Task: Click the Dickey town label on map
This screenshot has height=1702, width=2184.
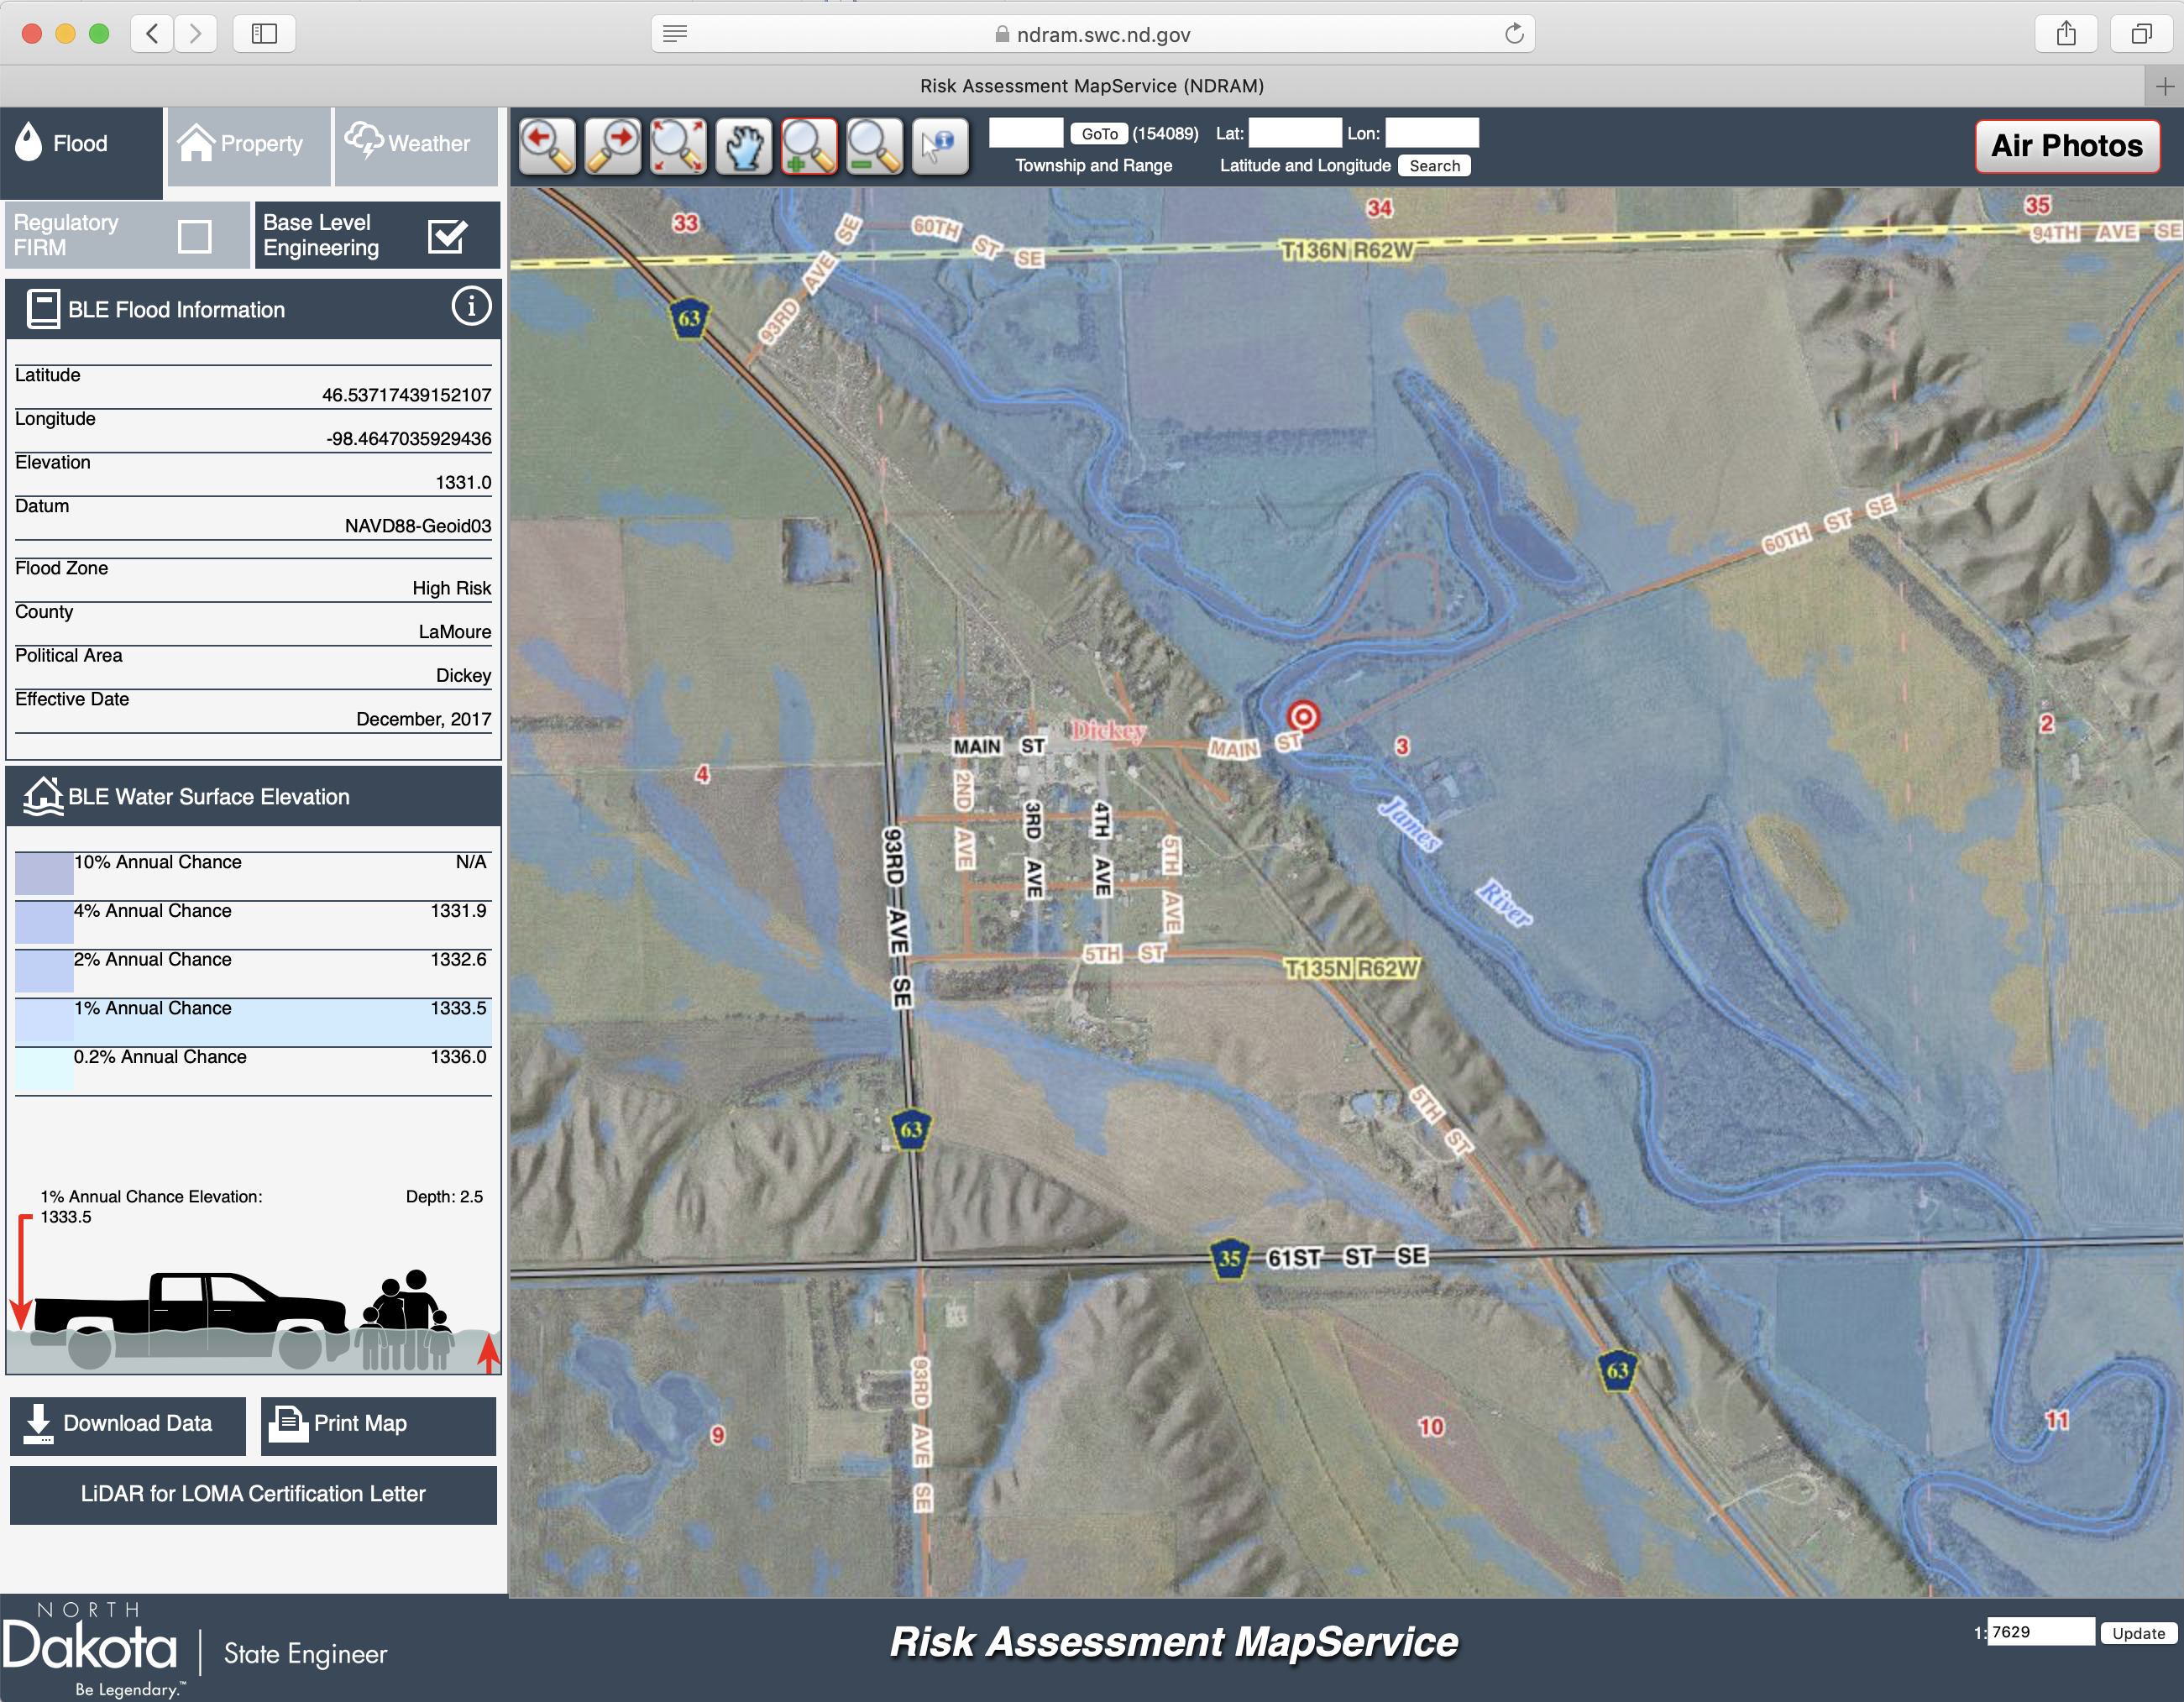Action: coord(1108,730)
